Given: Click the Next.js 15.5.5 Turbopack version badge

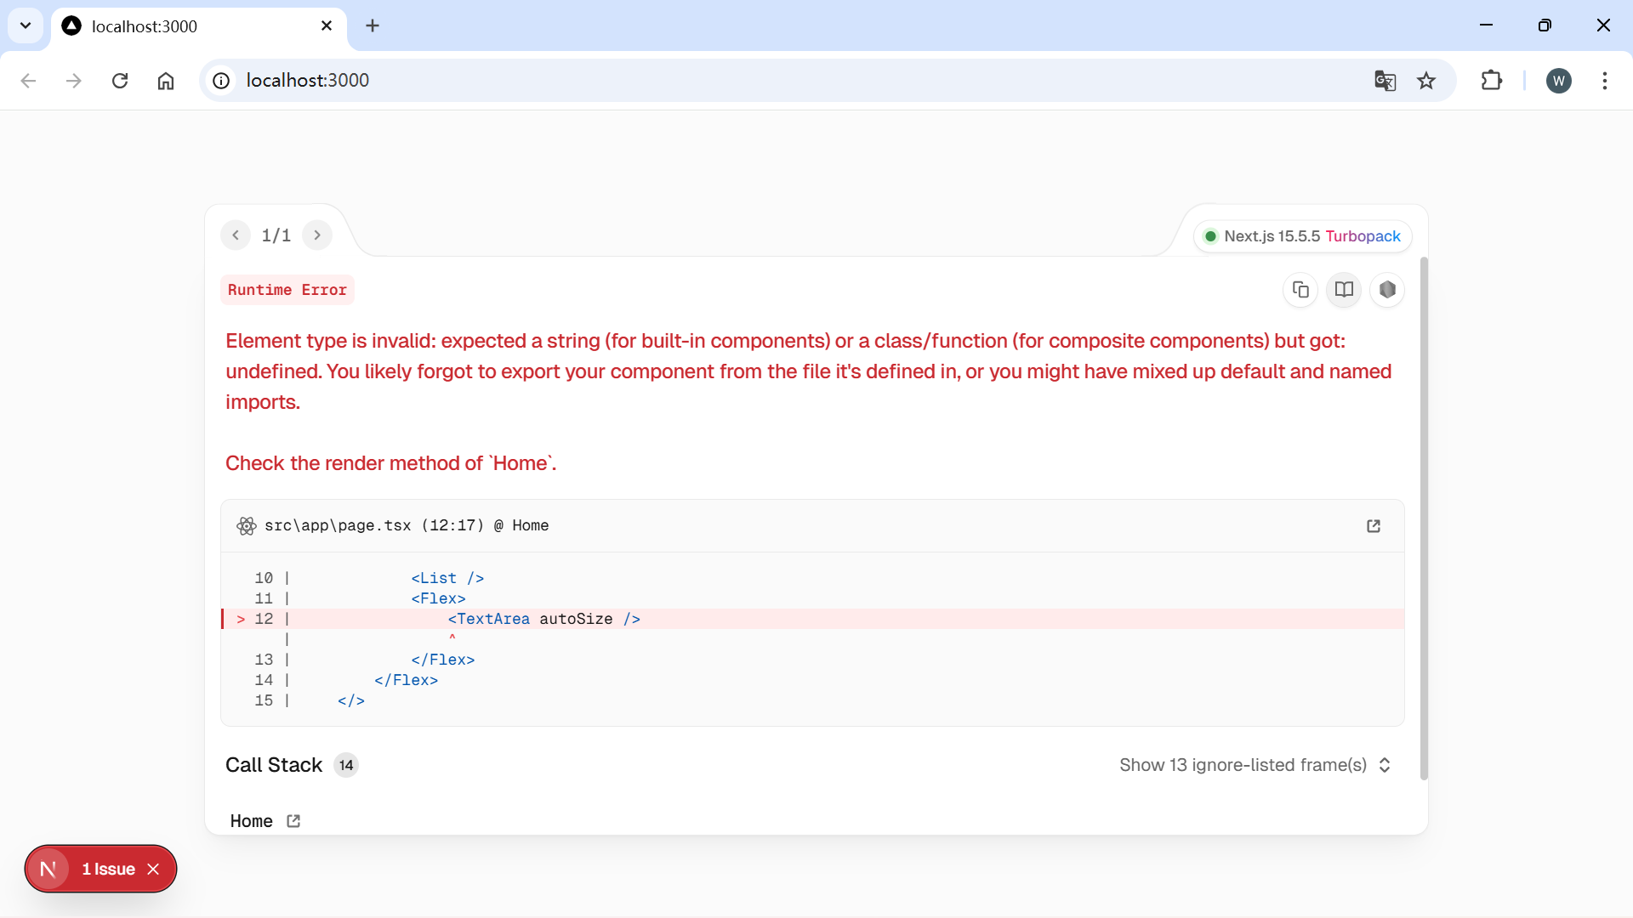Looking at the screenshot, I should pyautogui.click(x=1302, y=236).
